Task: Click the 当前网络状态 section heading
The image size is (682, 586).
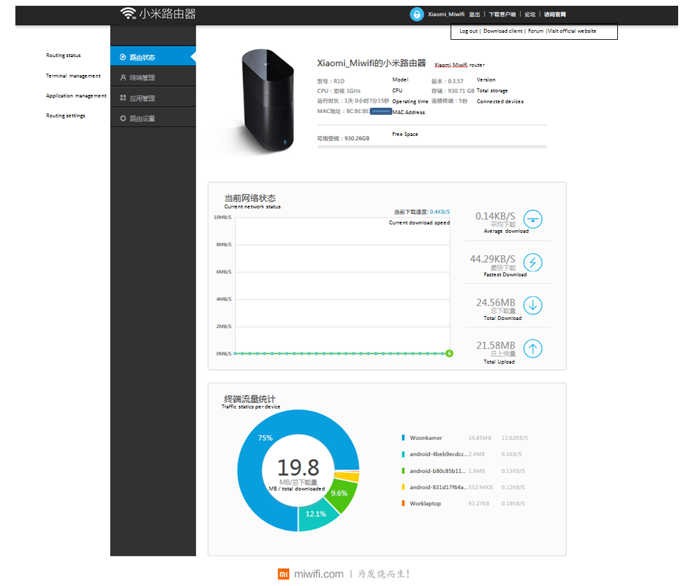Action: pyautogui.click(x=250, y=198)
